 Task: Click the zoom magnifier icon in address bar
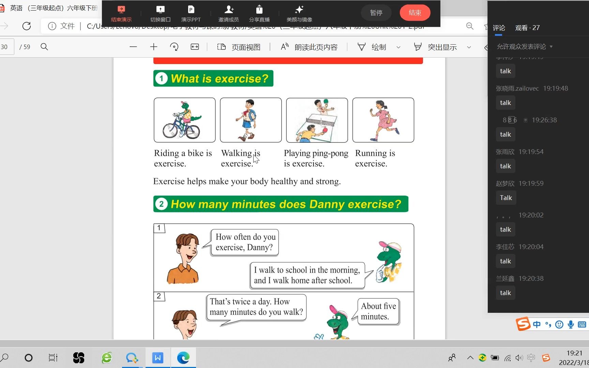click(470, 26)
